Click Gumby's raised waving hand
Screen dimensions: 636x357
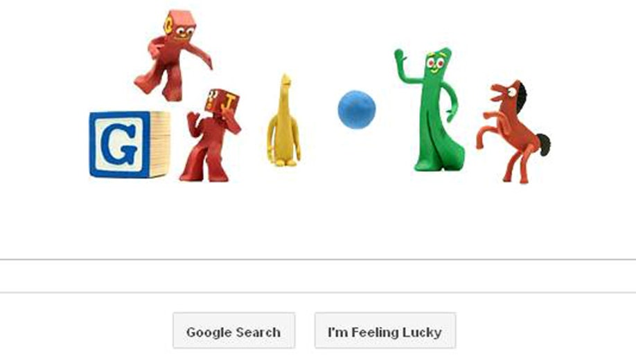400,55
